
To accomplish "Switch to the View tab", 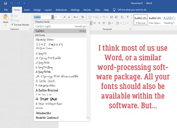I will (97, 10).
